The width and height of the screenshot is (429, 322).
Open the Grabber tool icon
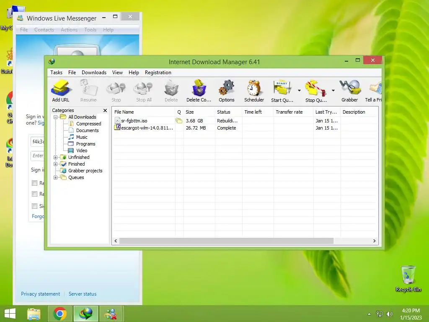pos(350,91)
